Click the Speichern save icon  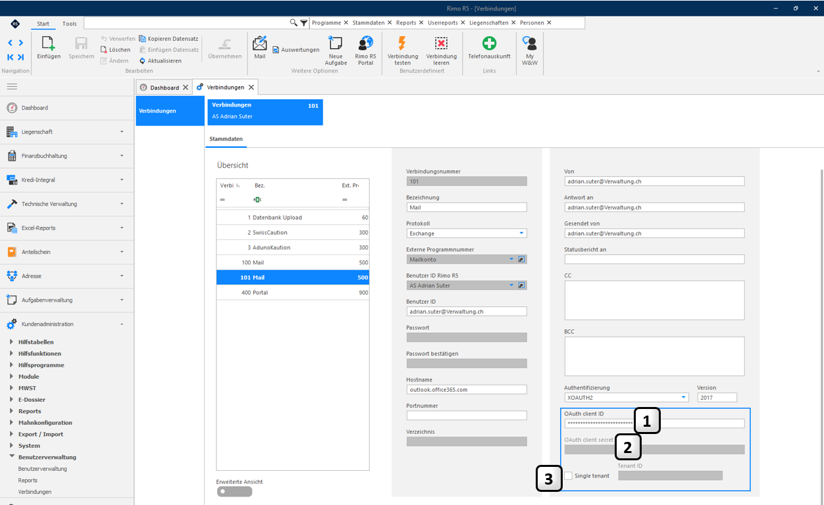[81, 44]
